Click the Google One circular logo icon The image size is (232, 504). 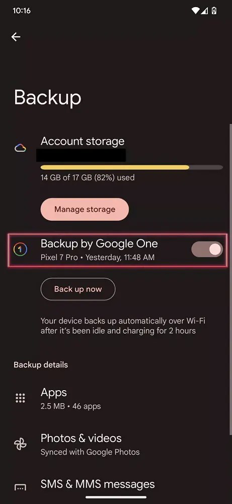click(20, 249)
